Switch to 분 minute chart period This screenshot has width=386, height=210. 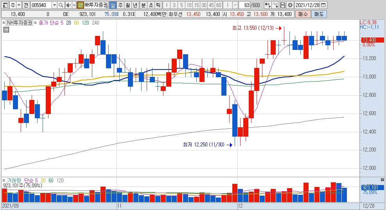click(x=143, y=5)
